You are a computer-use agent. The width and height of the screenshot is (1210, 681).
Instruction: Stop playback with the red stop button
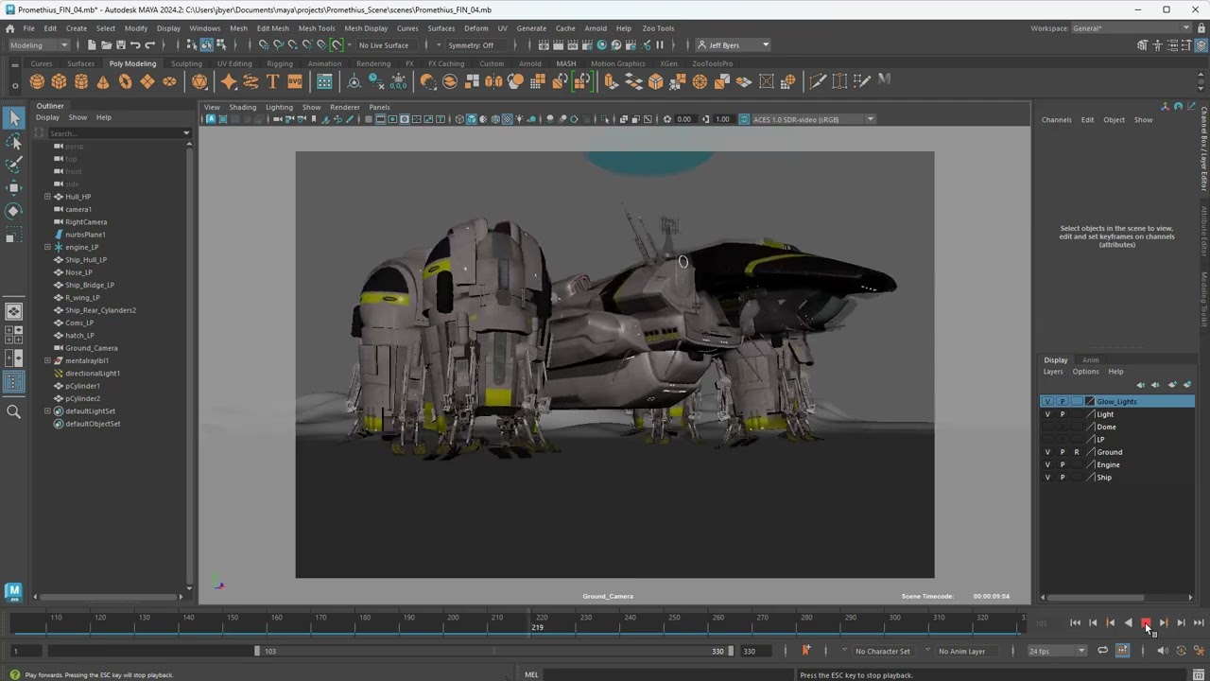[x=1146, y=623]
